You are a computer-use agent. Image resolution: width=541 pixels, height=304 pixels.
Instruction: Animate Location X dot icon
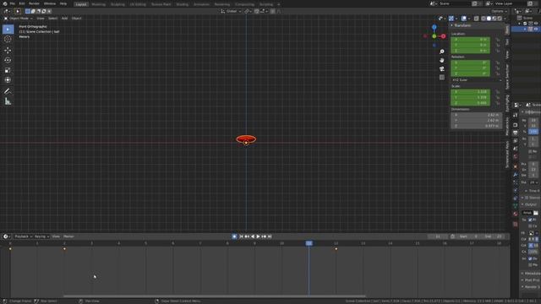click(497, 40)
